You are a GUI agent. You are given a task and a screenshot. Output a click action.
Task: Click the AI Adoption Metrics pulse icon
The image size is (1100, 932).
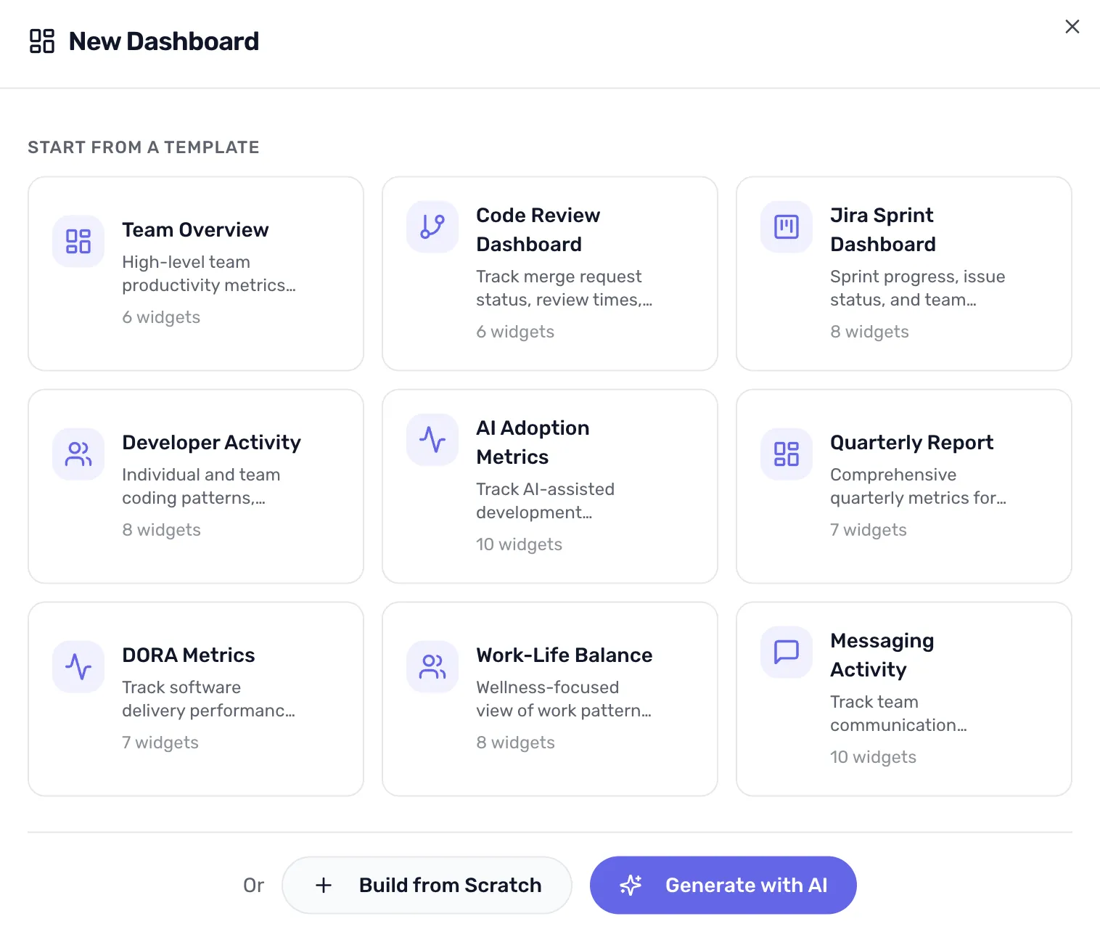click(x=432, y=440)
